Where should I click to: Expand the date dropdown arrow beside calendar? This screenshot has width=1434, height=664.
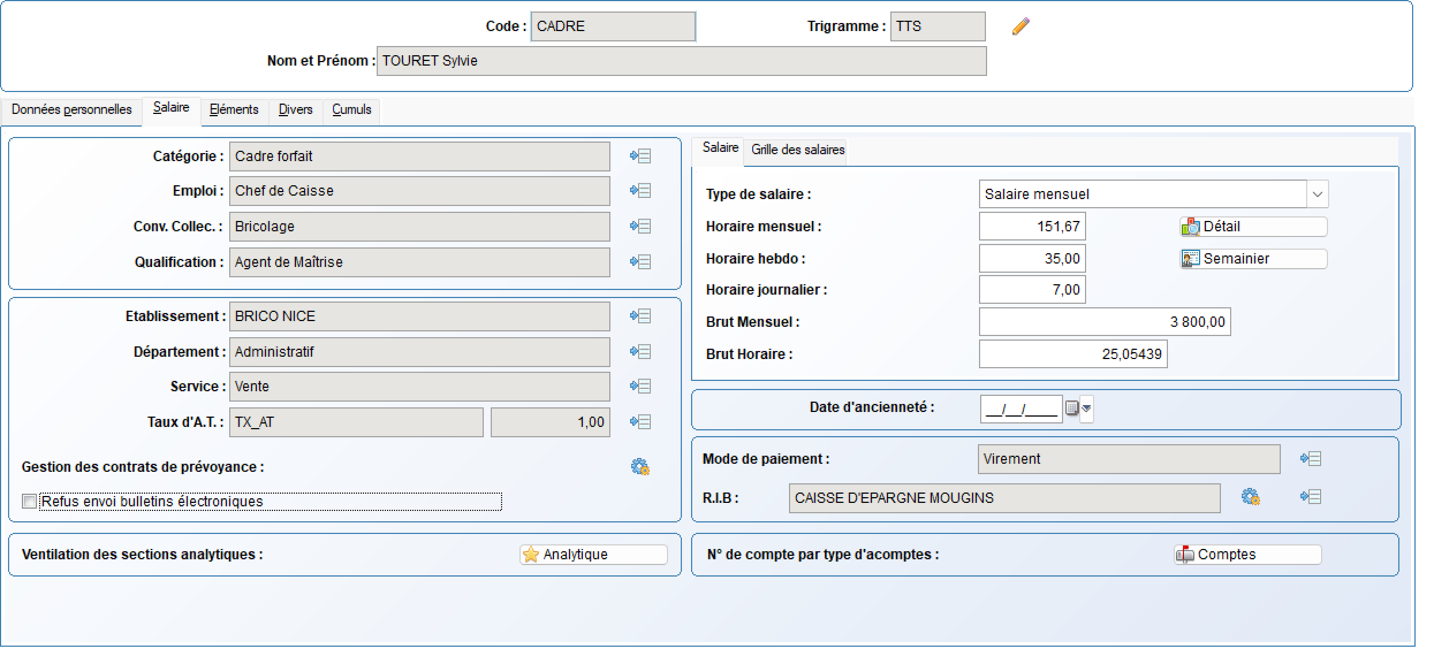[1087, 409]
